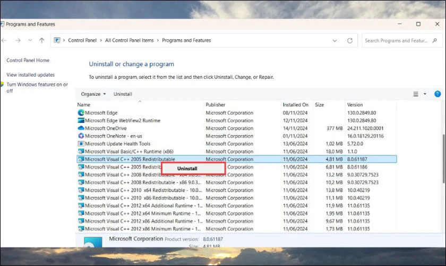Viewport: 446px width, 266px height.
Task: Click the 1,95 MB size cell
Action: point(334,213)
